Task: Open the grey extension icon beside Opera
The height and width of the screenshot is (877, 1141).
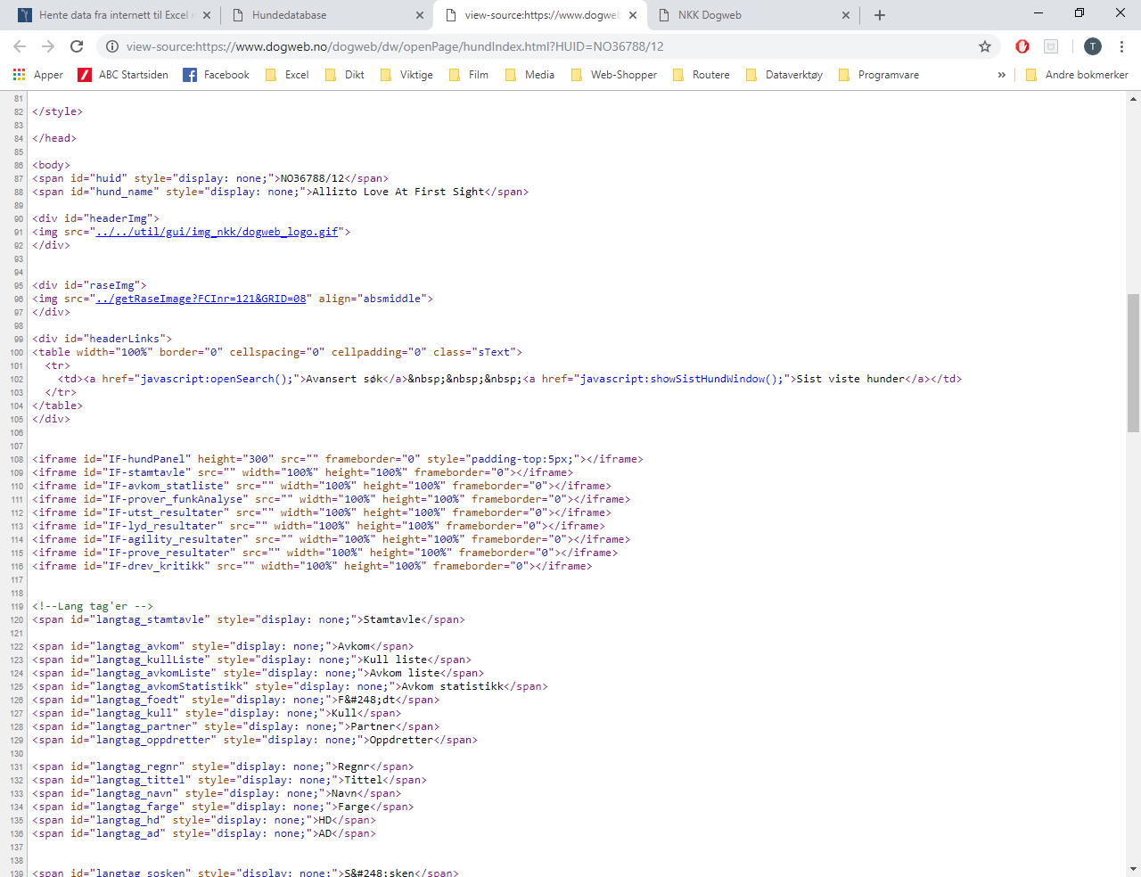Action: click(x=1051, y=46)
